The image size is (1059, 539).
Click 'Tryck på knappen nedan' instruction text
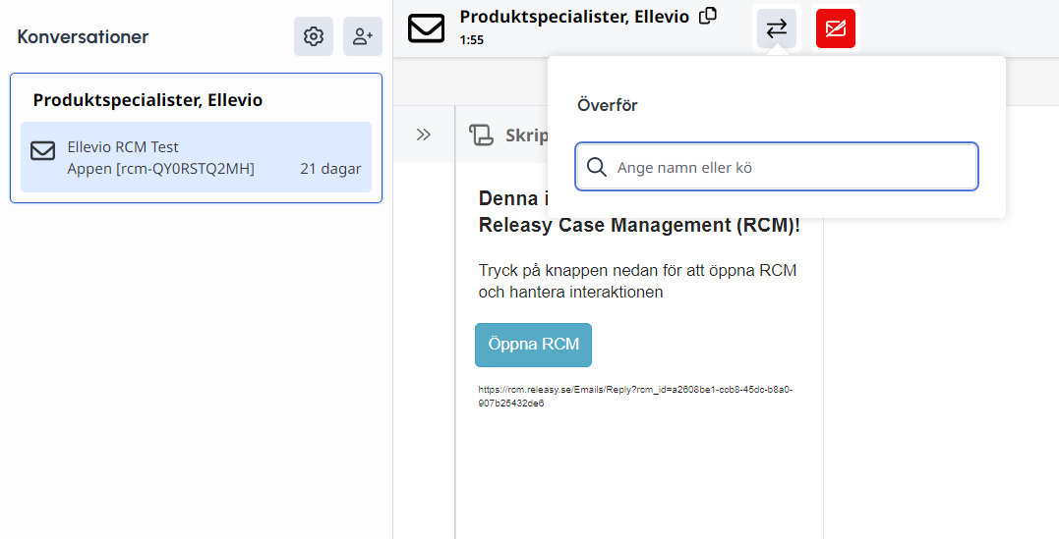[637, 282]
